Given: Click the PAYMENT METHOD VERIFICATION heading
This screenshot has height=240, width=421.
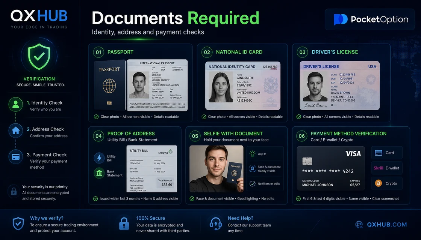Looking at the screenshot, I should tap(348, 133).
